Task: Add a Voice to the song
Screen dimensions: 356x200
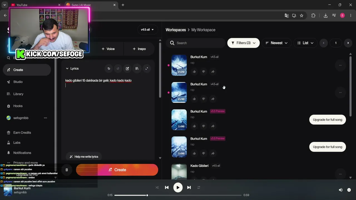Action: pyautogui.click(x=108, y=49)
